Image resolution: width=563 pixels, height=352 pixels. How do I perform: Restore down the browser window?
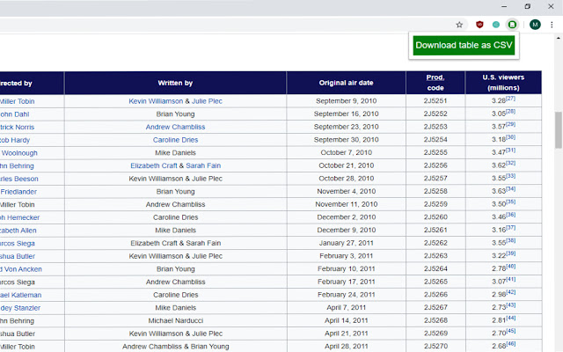527,6
